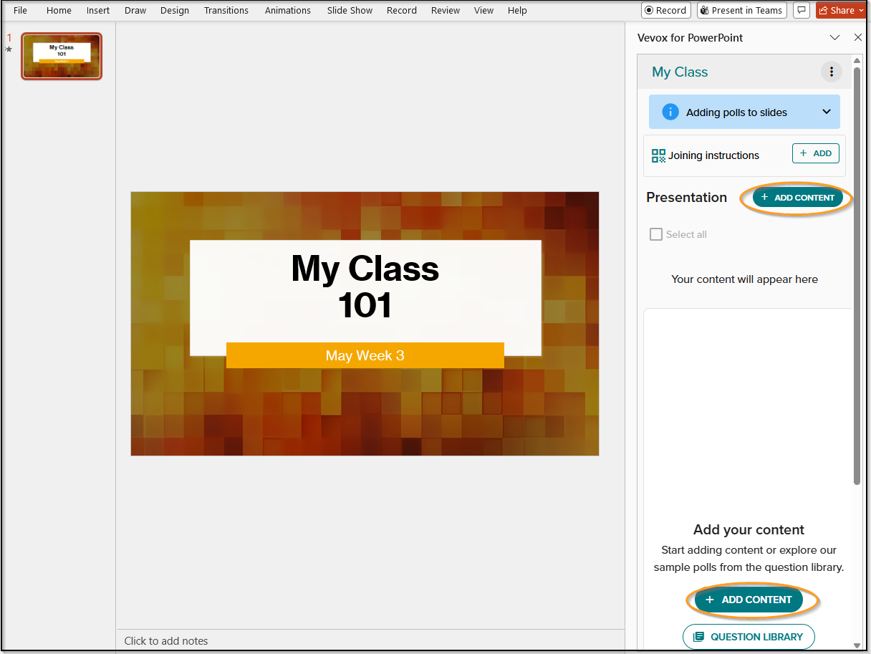Add joining instructions with the Add button
The height and width of the screenshot is (654, 871).
click(x=815, y=153)
